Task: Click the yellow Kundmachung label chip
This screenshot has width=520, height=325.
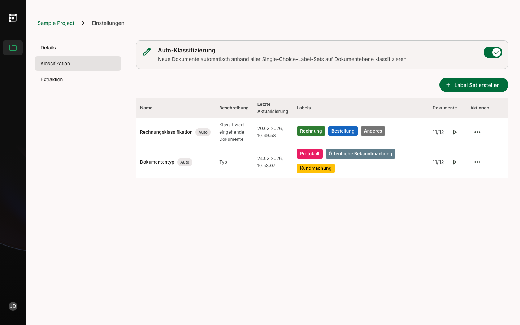Action: 316,168
